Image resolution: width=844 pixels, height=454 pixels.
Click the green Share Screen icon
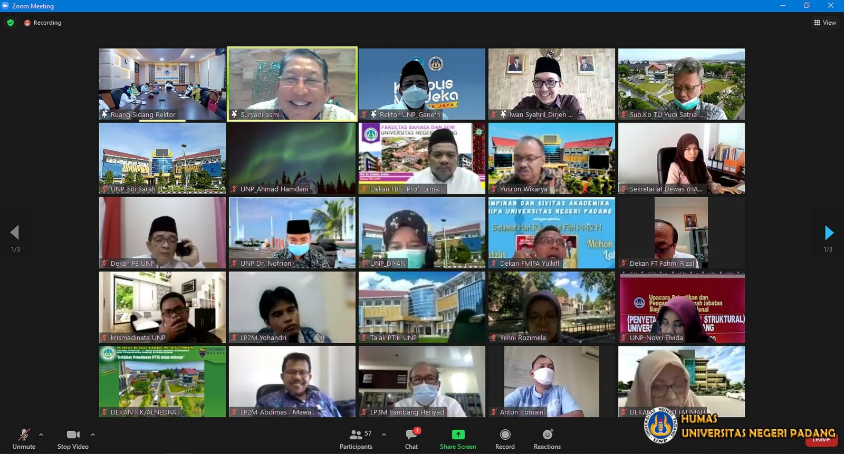(458, 434)
